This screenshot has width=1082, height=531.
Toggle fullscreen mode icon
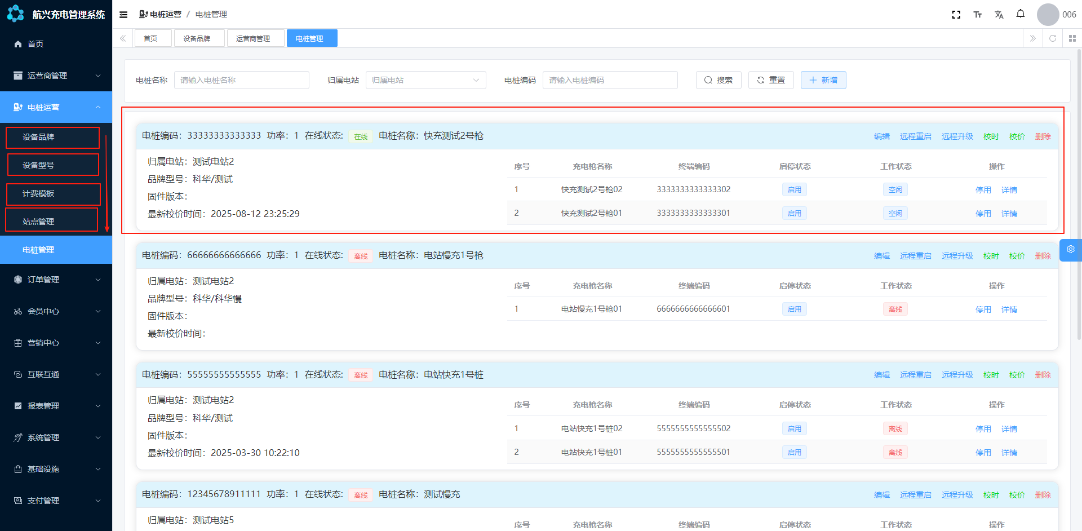pyautogui.click(x=956, y=15)
